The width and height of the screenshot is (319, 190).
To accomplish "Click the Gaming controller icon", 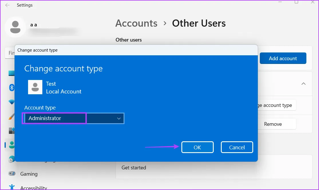I will click(12, 174).
